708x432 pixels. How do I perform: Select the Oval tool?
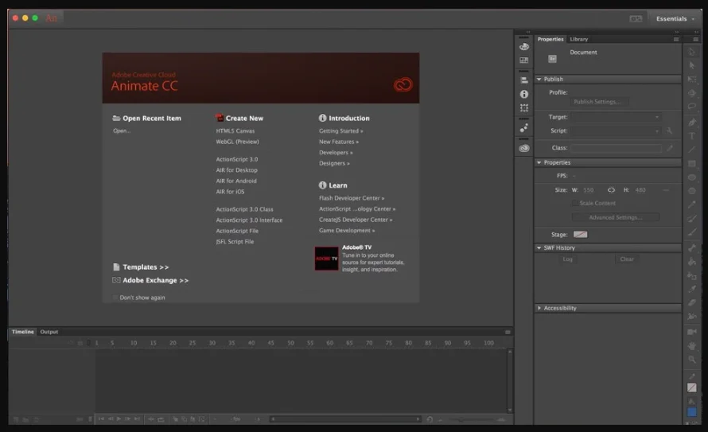click(x=692, y=177)
